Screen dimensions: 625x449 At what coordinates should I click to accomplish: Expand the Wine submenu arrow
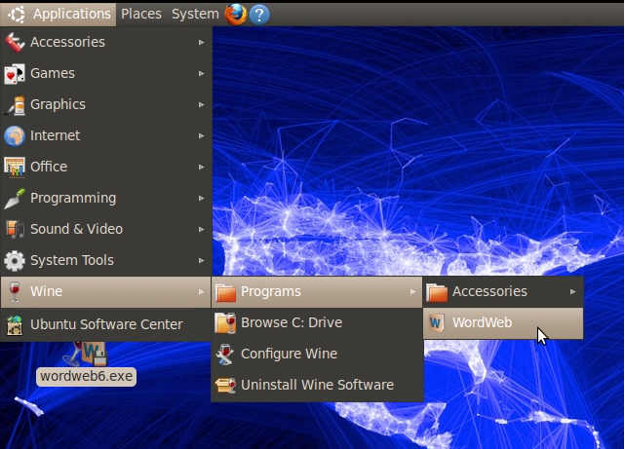pos(201,292)
